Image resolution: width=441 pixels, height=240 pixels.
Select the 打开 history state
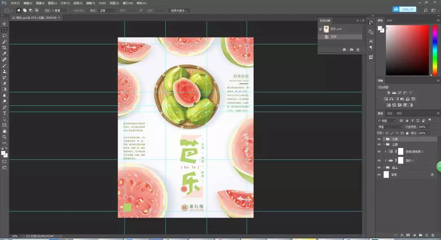tap(340, 37)
